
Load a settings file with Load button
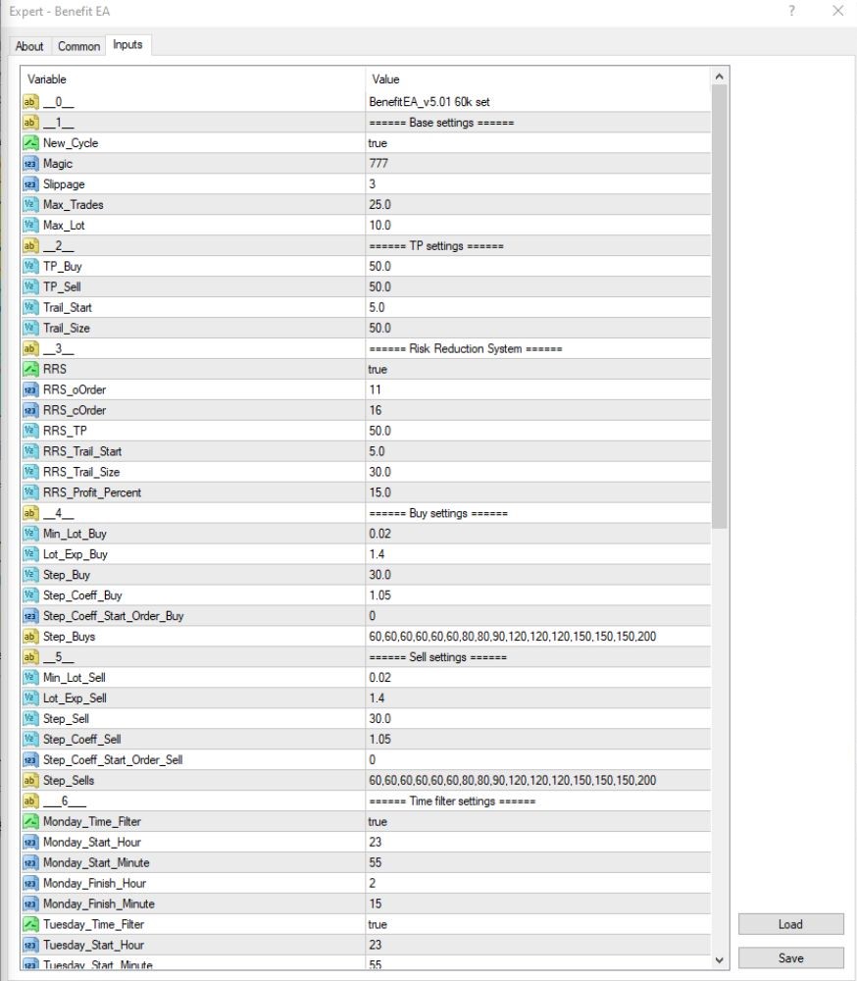790,924
